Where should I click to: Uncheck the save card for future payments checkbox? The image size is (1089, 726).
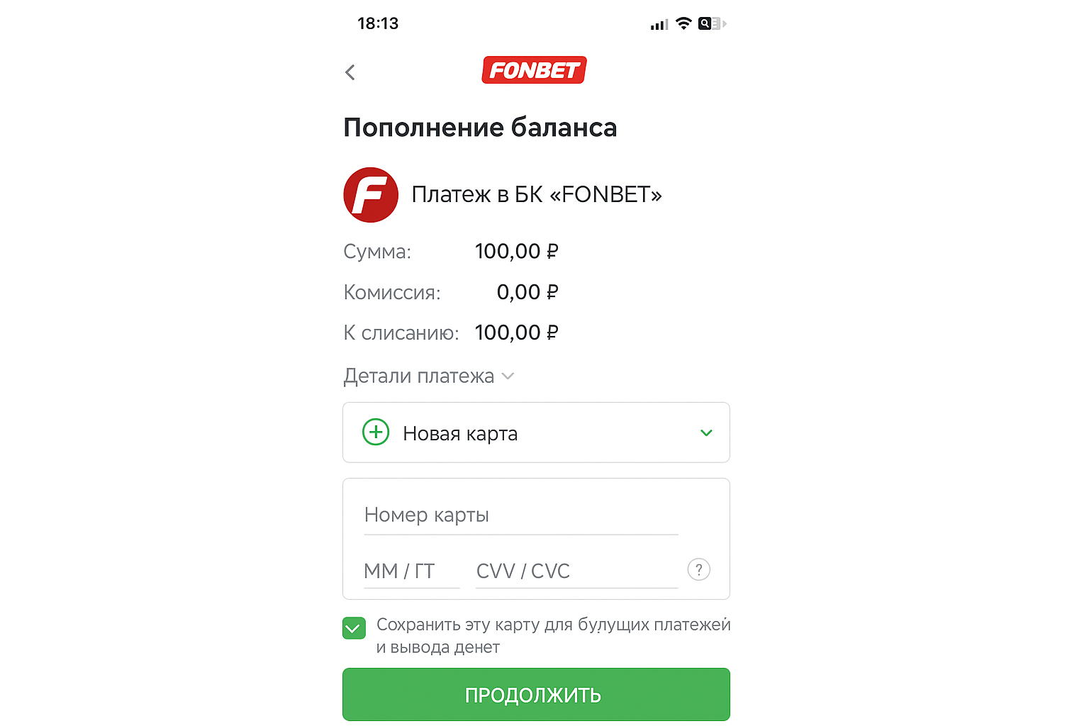[354, 628]
